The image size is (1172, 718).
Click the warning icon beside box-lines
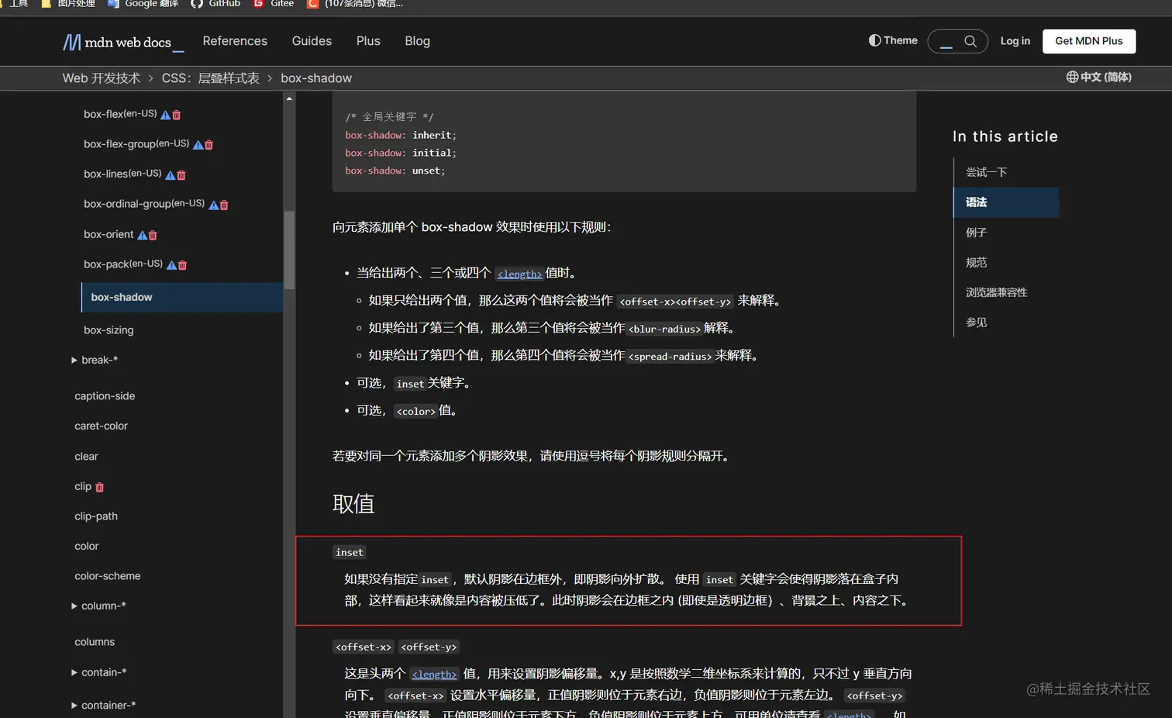[x=170, y=175]
